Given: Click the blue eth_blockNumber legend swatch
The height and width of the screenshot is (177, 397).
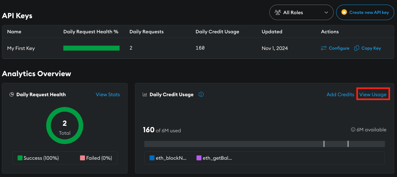Looking at the screenshot, I should point(152,158).
